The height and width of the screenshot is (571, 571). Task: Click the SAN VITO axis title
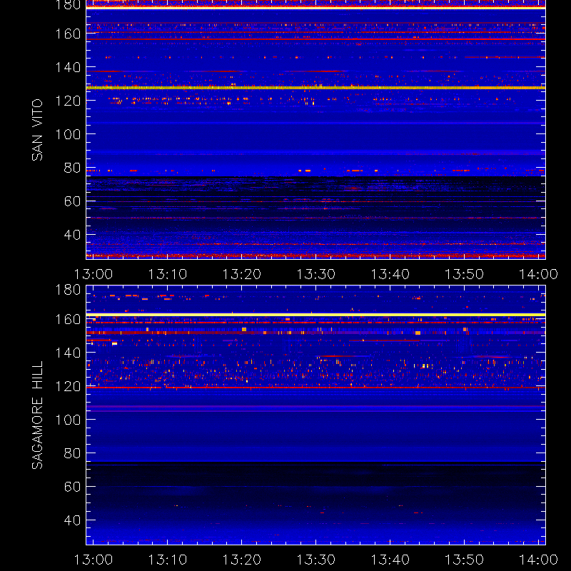(x=37, y=130)
